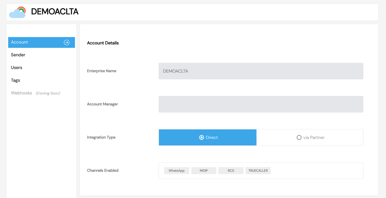Click the TRUECALLER channel tag
Screen dimensions: 386x198
[258, 171]
